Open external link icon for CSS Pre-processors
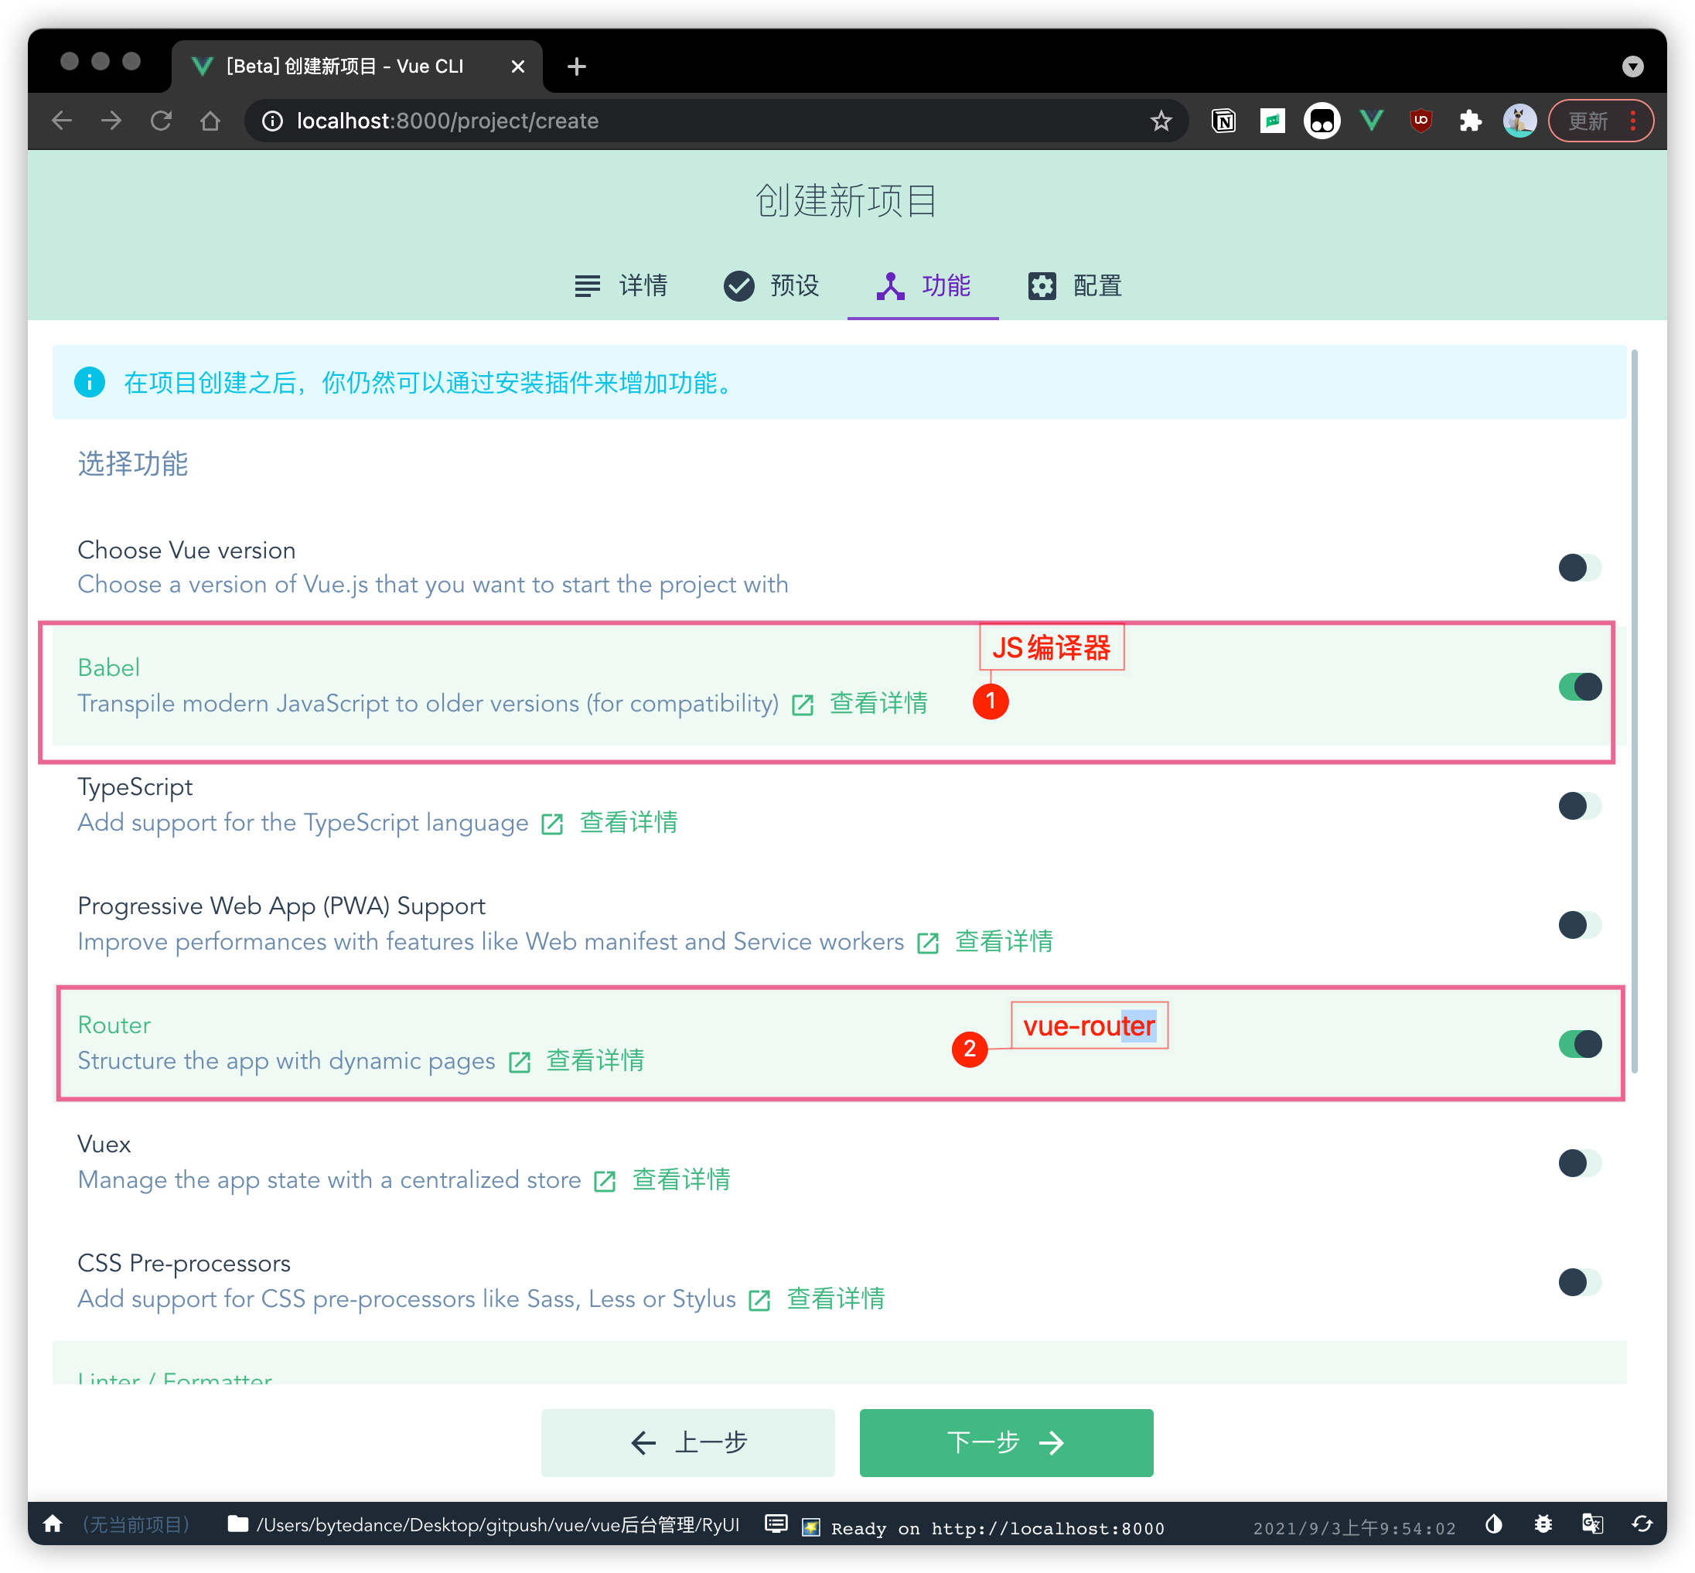The height and width of the screenshot is (1573, 1695). pyautogui.click(x=759, y=1301)
